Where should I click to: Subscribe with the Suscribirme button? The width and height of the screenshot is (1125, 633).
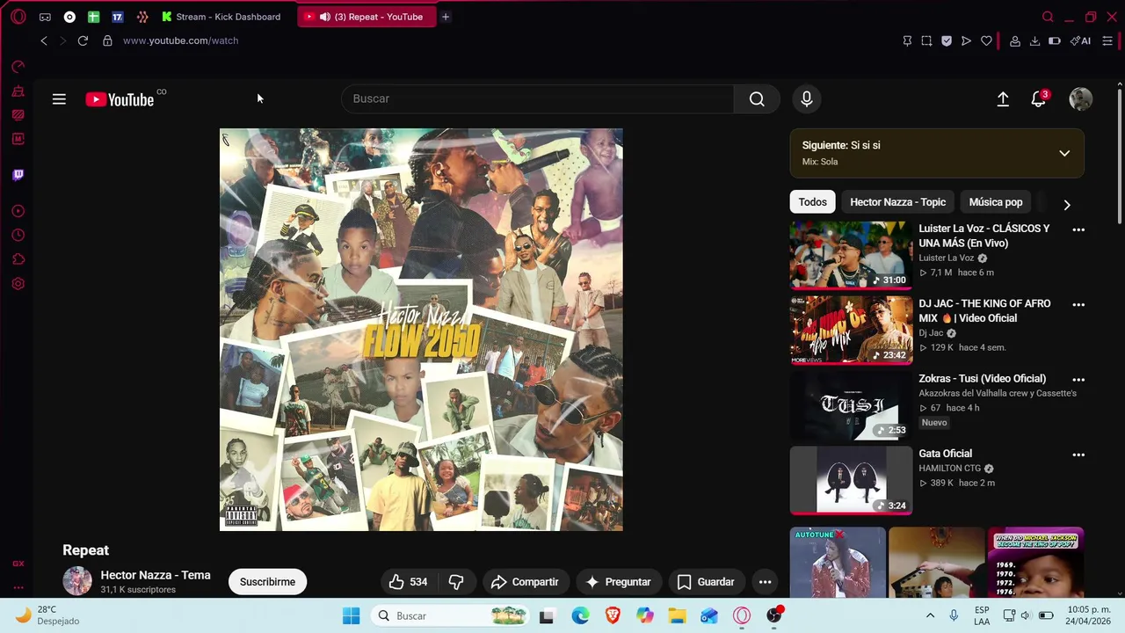267,582
